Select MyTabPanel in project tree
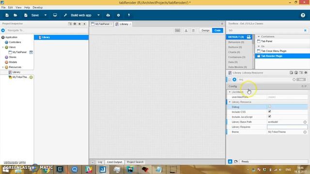Viewport: 310px width, 174px height. pos(19,52)
